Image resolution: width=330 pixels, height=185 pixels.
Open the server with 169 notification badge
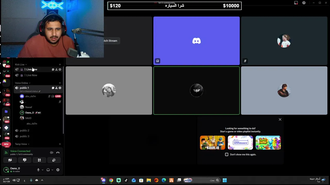(x=6, y=101)
